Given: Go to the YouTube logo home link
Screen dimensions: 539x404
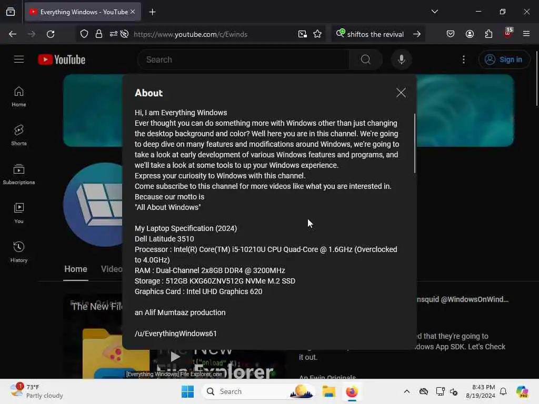Looking at the screenshot, I should pyautogui.click(x=62, y=59).
